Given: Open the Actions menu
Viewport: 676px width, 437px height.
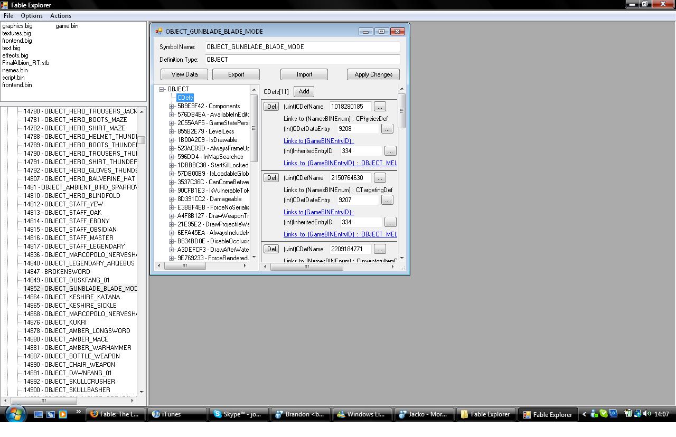Looking at the screenshot, I should [x=60, y=16].
